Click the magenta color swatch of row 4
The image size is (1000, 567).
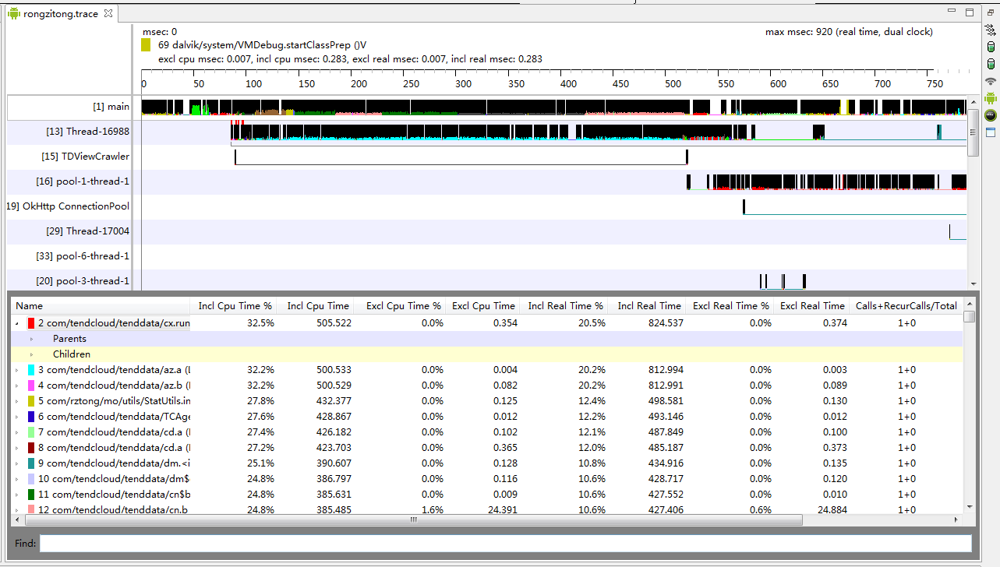pyautogui.click(x=31, y=386)
